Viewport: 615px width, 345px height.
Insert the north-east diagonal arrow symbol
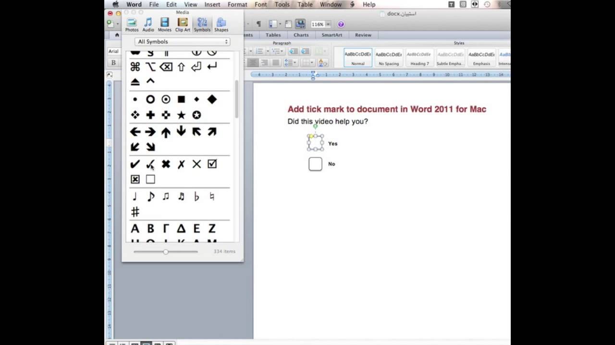(x=212, y=132)
